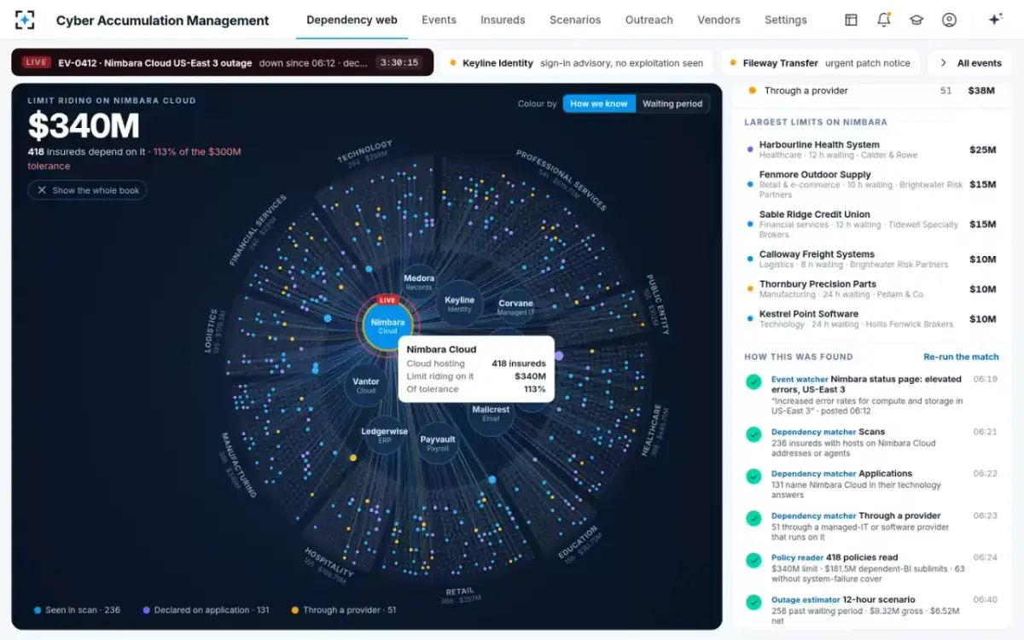Select the Ledgerwise ERP node

pyautogui.click(x=384, y=435)
